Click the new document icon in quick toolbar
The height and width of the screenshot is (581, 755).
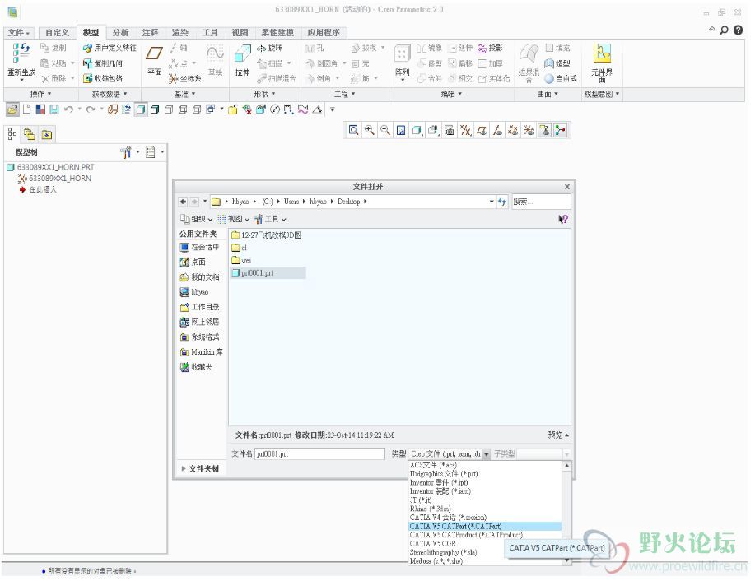[27, 109]
